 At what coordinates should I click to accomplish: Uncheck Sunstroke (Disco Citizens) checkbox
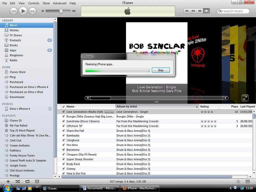click(x=63, y=121)
